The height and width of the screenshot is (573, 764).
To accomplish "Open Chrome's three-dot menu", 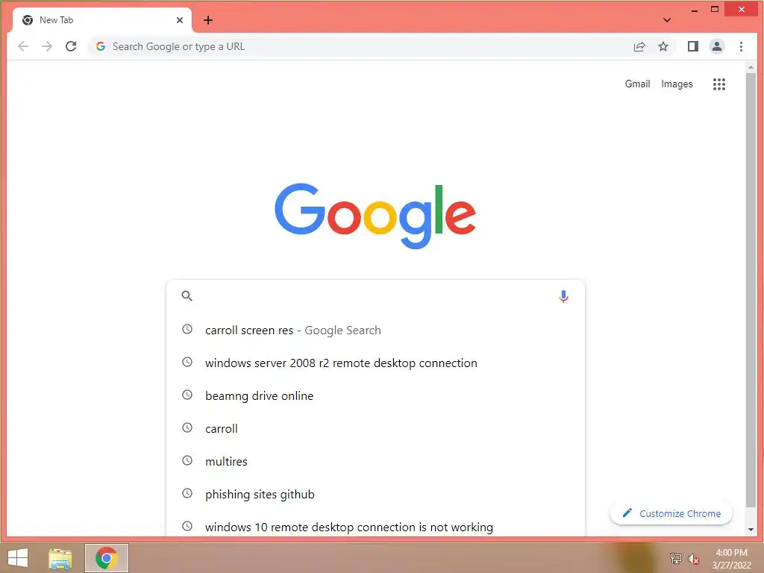I will 741,46.
